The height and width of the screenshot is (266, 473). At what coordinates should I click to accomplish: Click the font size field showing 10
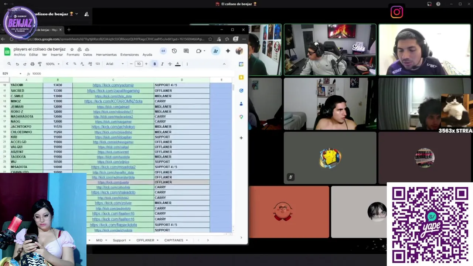pyautogui.click(x=139, y=64)
